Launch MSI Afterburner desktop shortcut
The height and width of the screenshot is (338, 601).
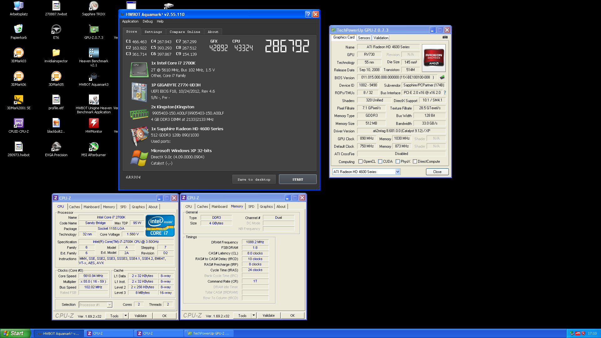point(94,149)
